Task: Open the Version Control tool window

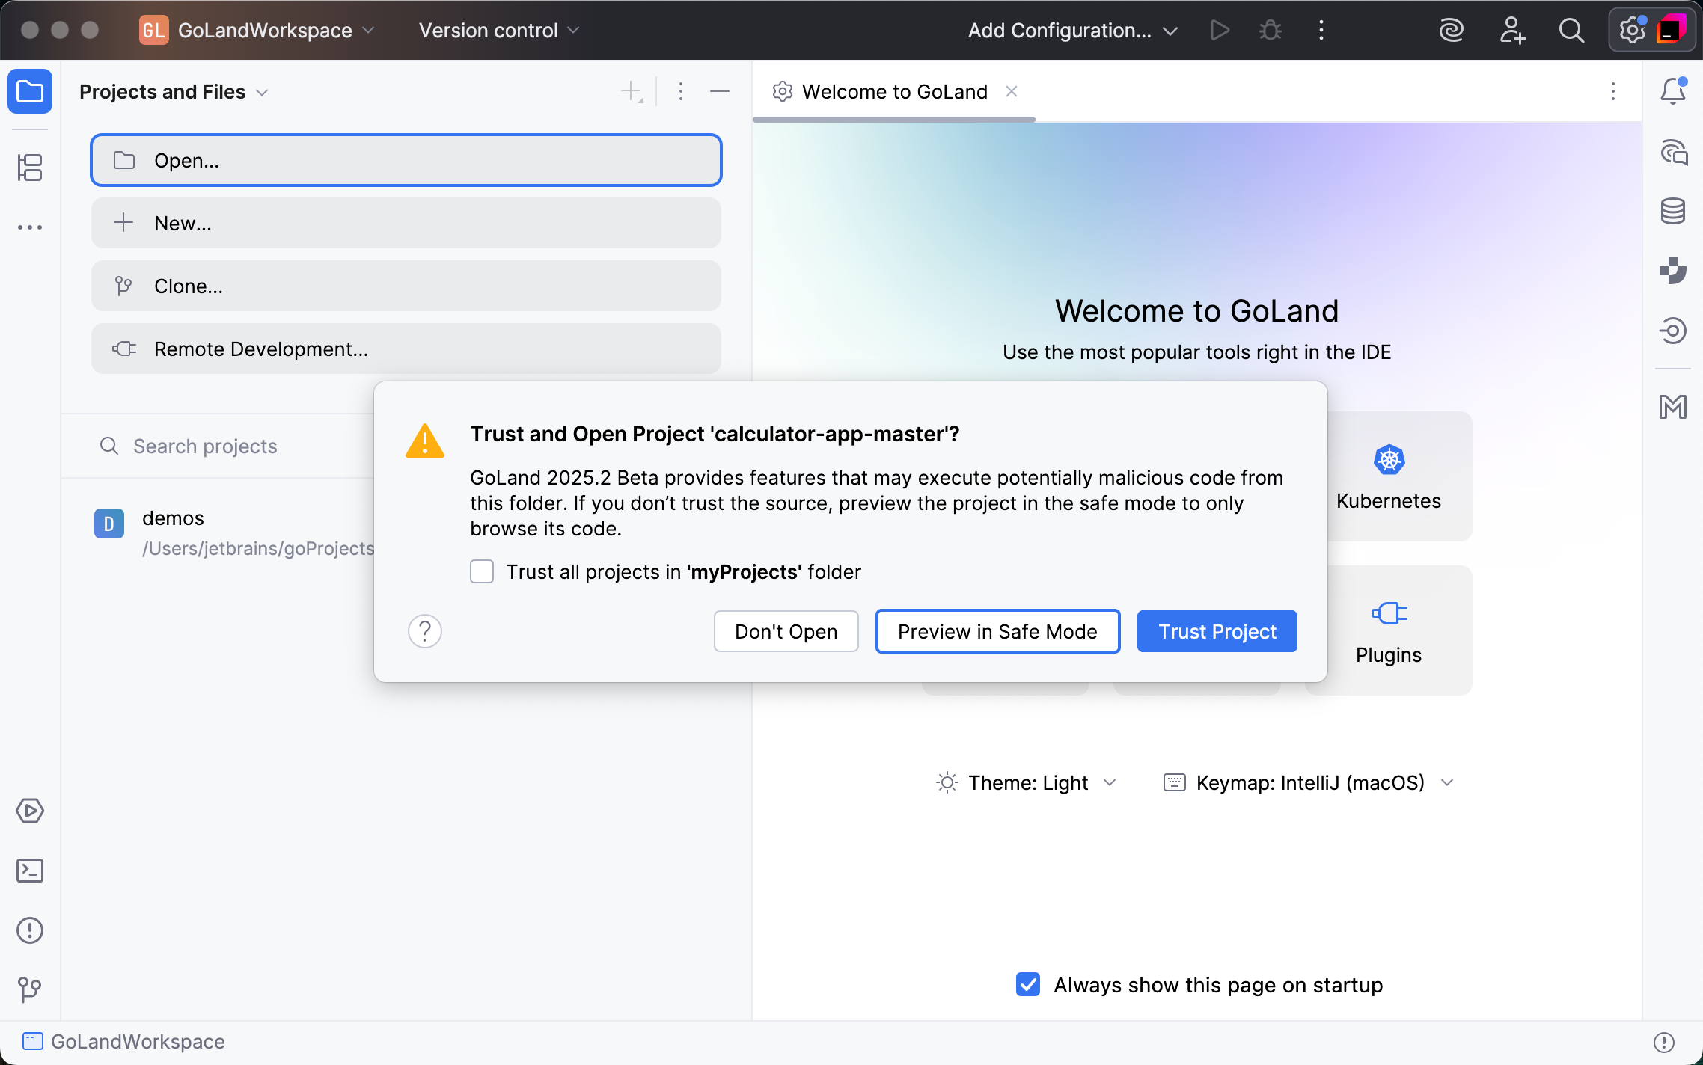Action: 30,989
